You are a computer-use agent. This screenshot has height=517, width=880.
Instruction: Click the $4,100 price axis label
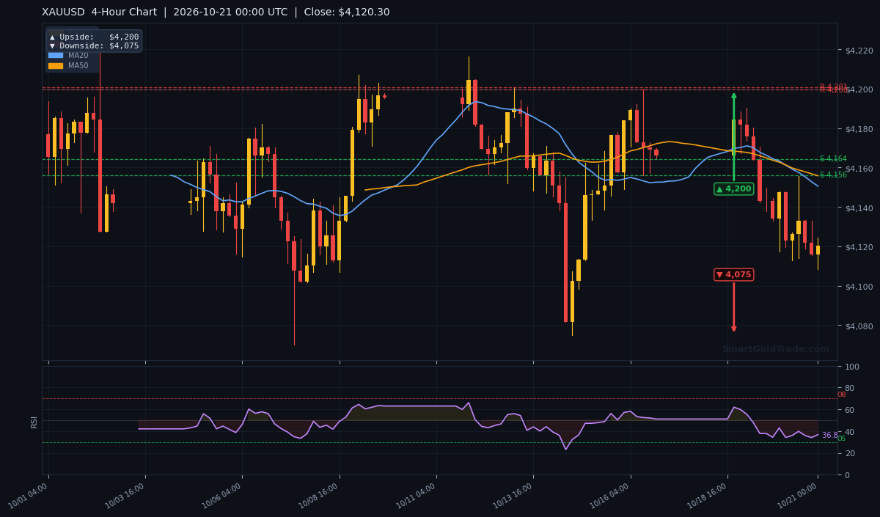[x=859, y=287]
